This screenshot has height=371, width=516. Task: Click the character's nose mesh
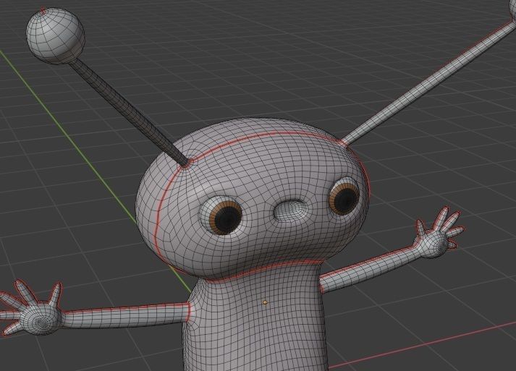(x=291, y=210)
